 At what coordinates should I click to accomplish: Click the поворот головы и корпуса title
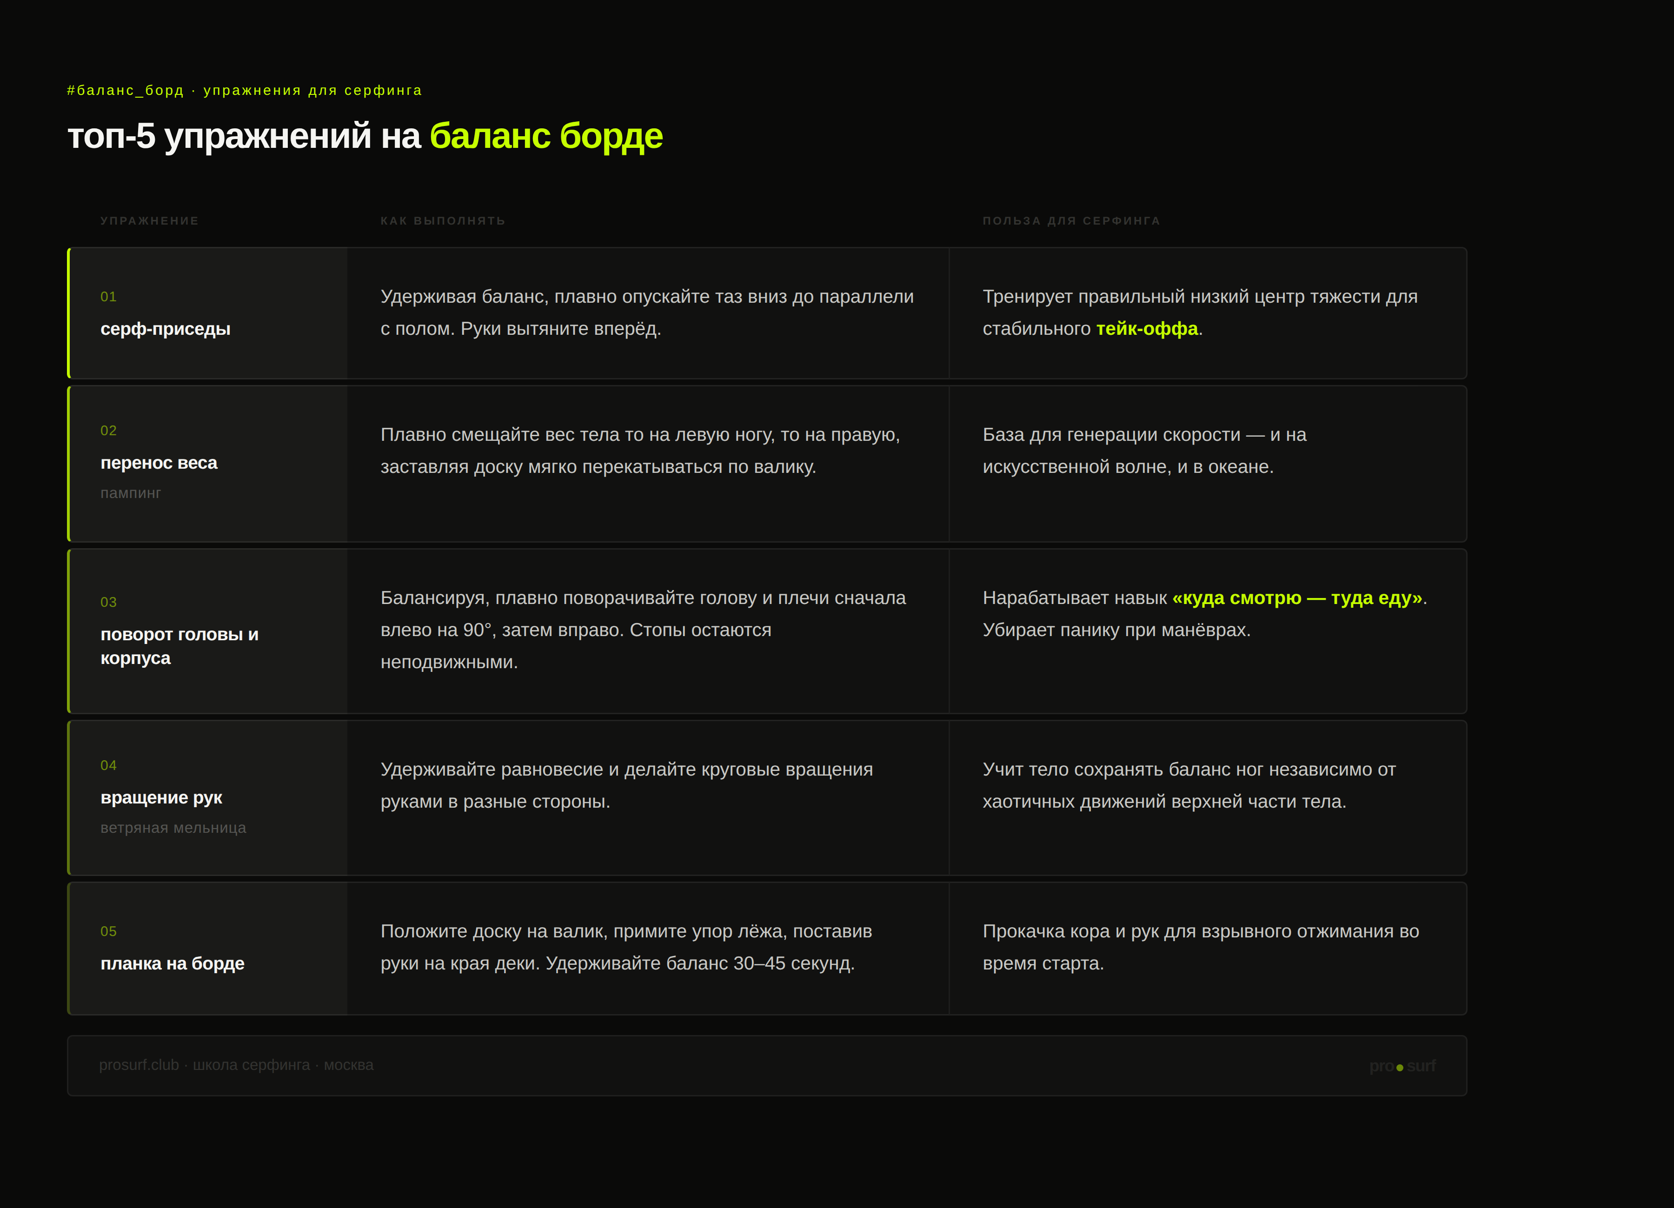click(179, 646)
